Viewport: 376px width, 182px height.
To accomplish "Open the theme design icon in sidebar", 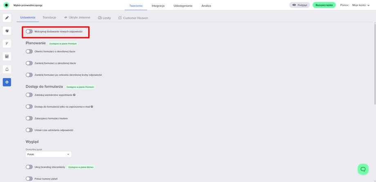I will pyautogui.click(x=7, y=31).
